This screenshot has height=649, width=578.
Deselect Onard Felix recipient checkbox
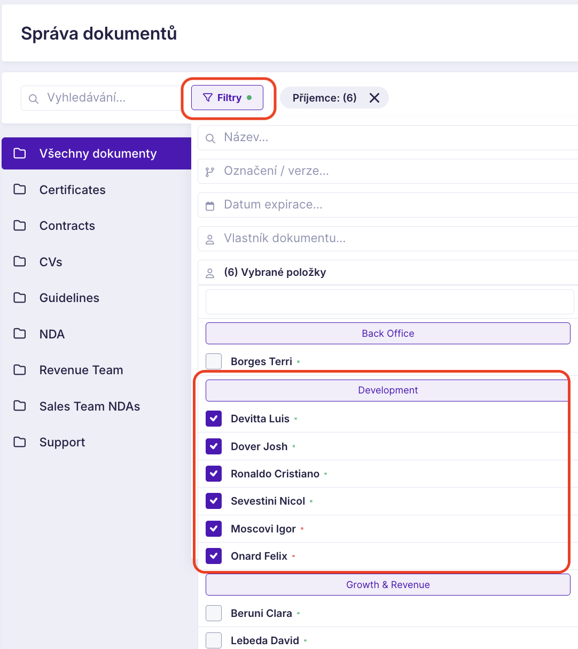coord(214,556)
